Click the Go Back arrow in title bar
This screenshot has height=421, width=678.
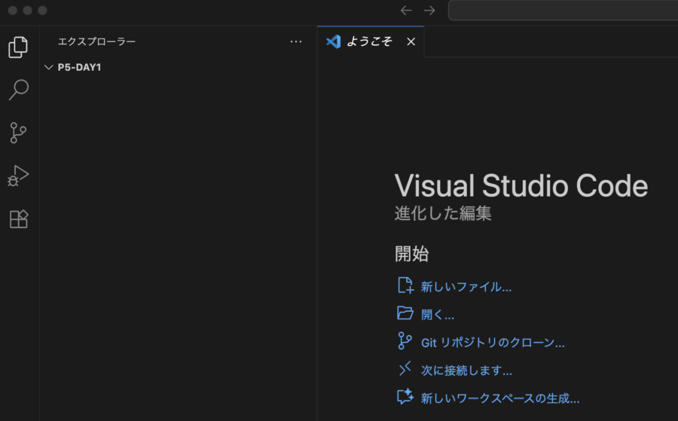click(406, 11)
